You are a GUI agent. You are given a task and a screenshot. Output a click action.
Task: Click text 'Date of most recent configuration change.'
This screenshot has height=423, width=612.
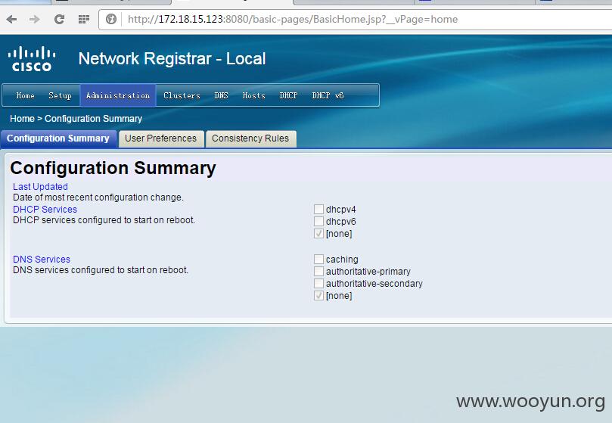coord(98,198)
